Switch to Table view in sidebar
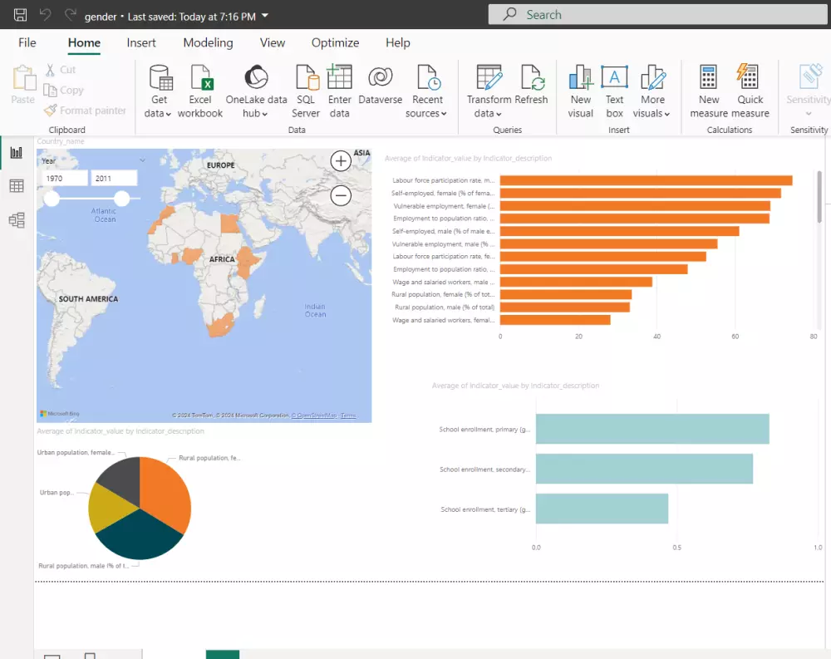The image size is (831, 659). click(x=17, y=186)
